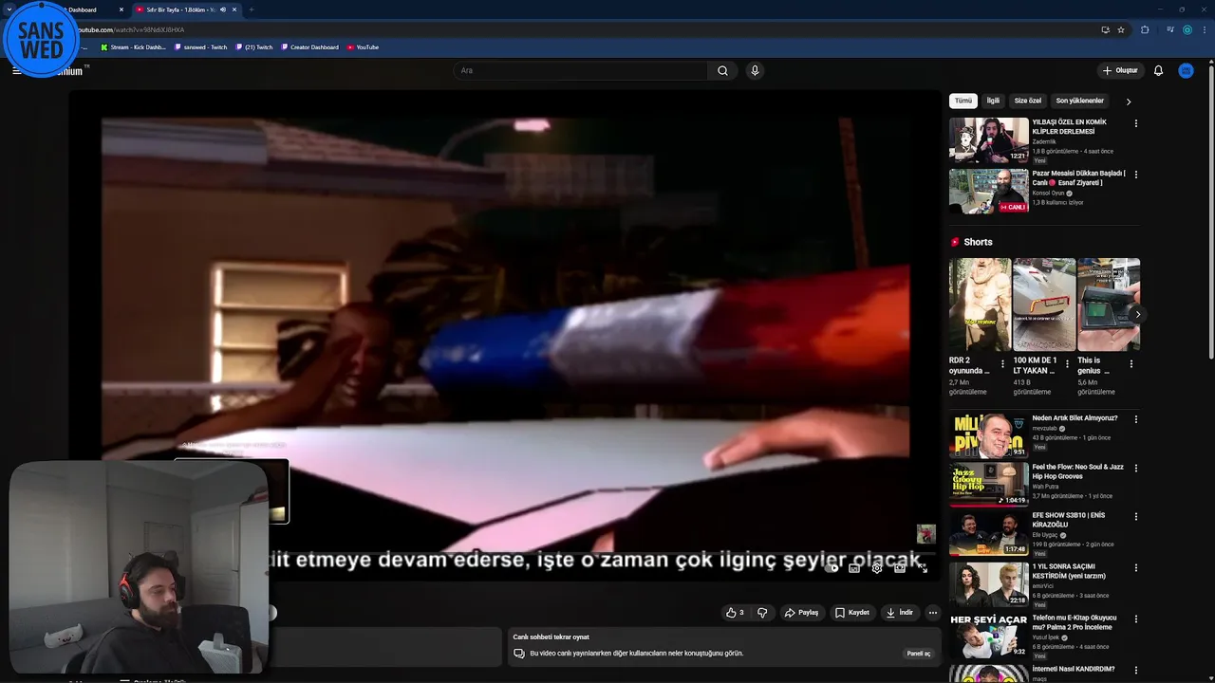
Task: Open the YouTube bookmark
Action: (x=363, y=47)
